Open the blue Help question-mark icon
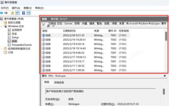169x106 pixels. click(x=24, y=13)
